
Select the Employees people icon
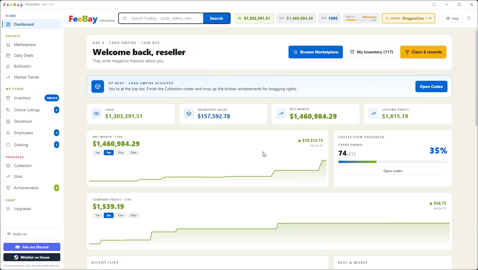pyautogui.click(x=8, y=133)
